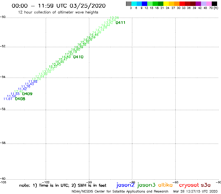
Task: Click the -58 latitude axis label
Action: (3, 143)
